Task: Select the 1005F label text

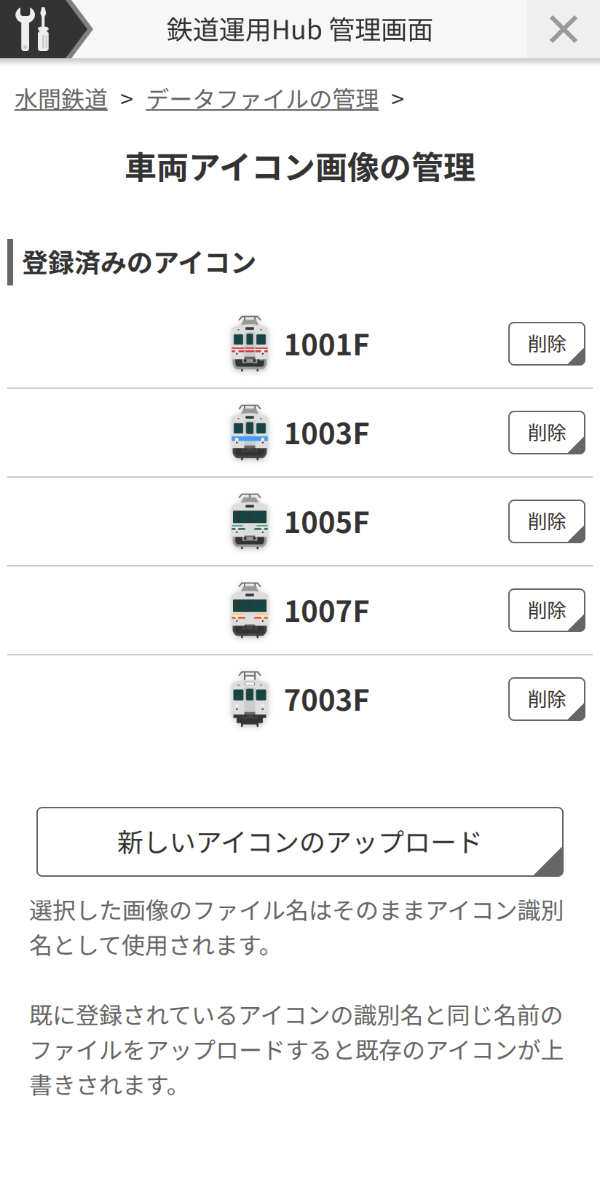Action: click(x=327, y=523)
